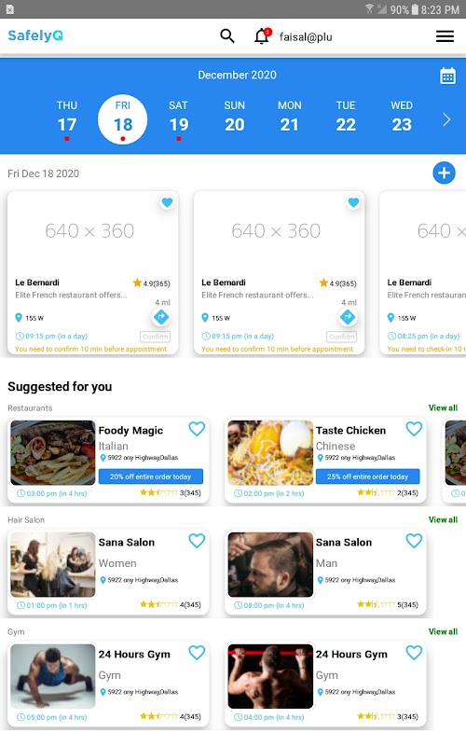Open the search magnifier icon
Viewport: 466px width, 746px height.
coord(227,35)
